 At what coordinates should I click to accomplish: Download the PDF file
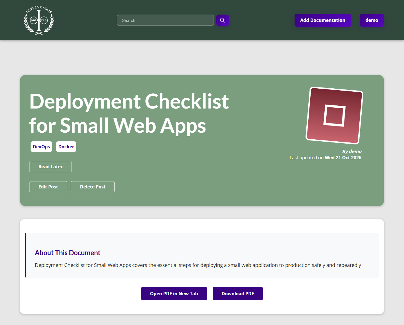point(238,294)
